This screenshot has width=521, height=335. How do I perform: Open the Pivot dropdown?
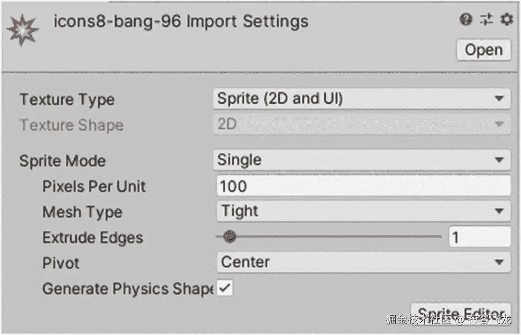point(363,262)
